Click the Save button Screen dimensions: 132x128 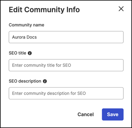point(113,114)
